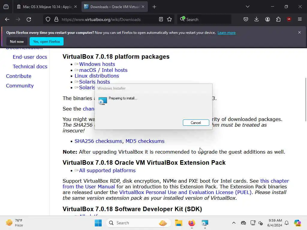The image size is (307, 230).
Task: Open Technical docs sidebar link
Action: pos(30,66)
